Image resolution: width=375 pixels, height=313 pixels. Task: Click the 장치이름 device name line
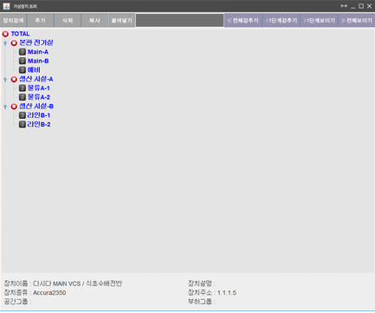63,284
